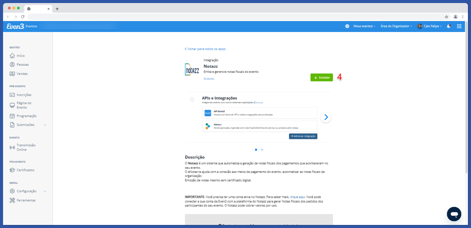Open Certificados in the sidebar
The image size is (471, 228).
(x=25, y=170)
